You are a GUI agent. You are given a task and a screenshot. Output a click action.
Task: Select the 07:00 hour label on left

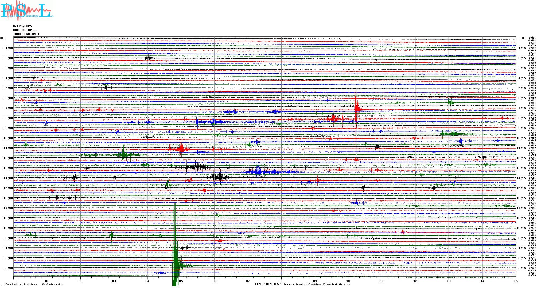click(8, 108)
